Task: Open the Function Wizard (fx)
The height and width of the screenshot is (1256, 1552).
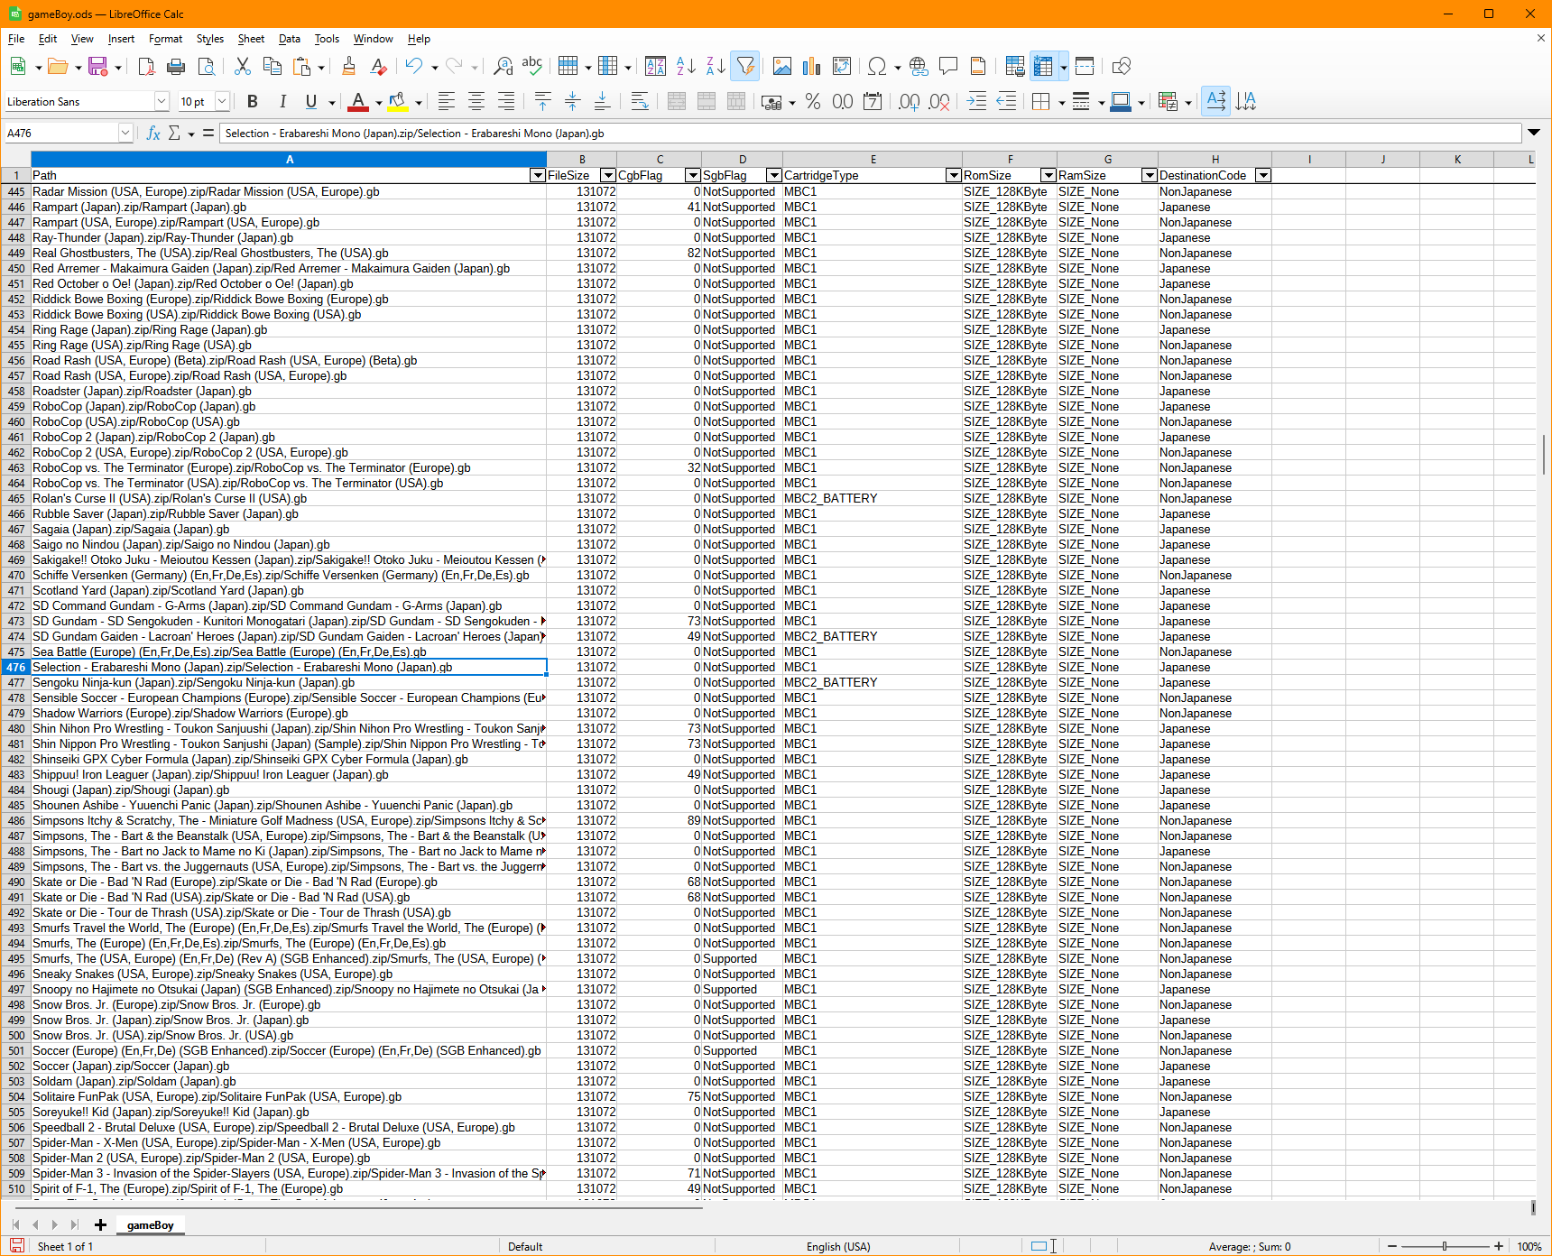Action: (x=153, y=134)
